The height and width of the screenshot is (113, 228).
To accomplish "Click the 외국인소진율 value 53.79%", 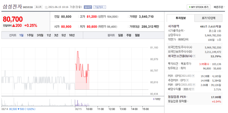I will [x=216, y=56].
